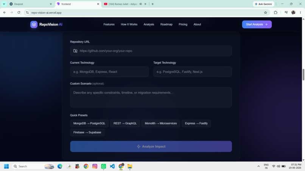The height and width of the screenshot is (171, 305).
Task: Click the ENG IN language indicator
Action: coord(266,166)
